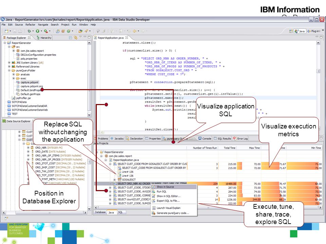
Task: Expand the Referenced Libraries node
Action: coord(9,66)
